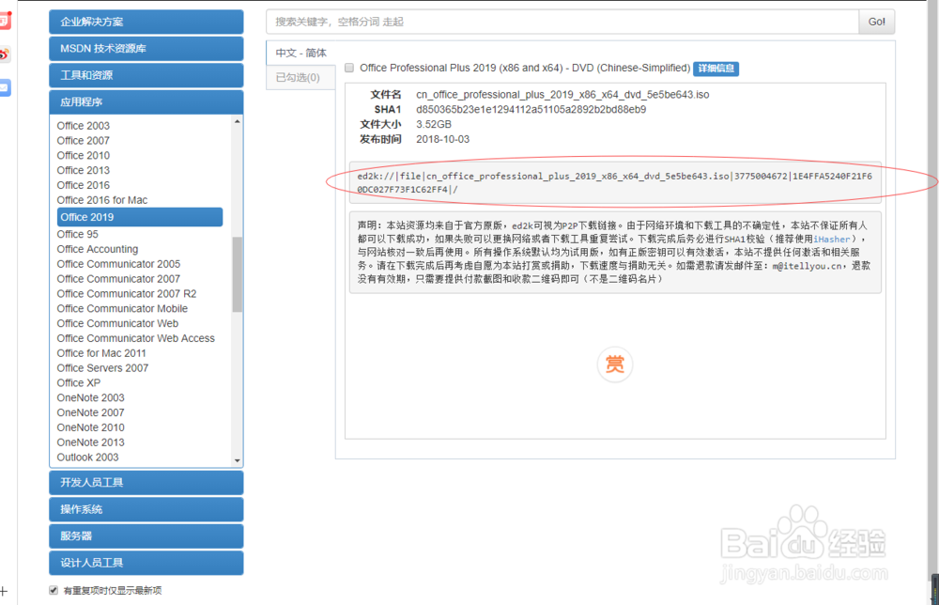Click the file name cn_office_professional_plus_2019 iso

click(562, 95)
